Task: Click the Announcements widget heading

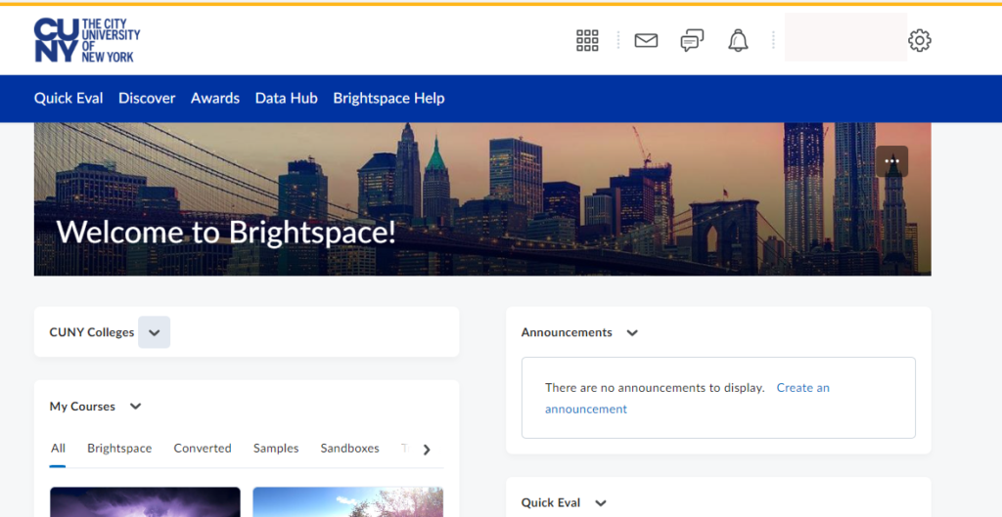Action: 567,332
